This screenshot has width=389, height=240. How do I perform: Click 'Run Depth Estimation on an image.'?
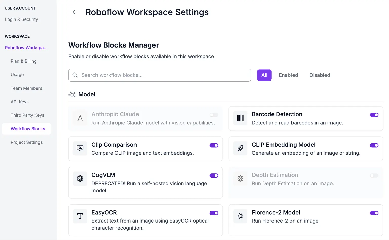(293, 184)
